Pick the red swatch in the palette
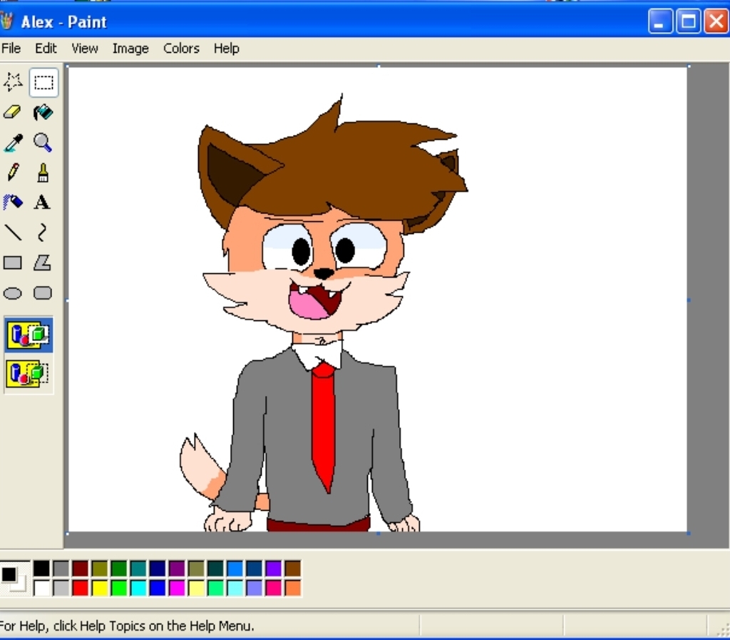Viewport: 730px width, 640px height. click(81, 588)
